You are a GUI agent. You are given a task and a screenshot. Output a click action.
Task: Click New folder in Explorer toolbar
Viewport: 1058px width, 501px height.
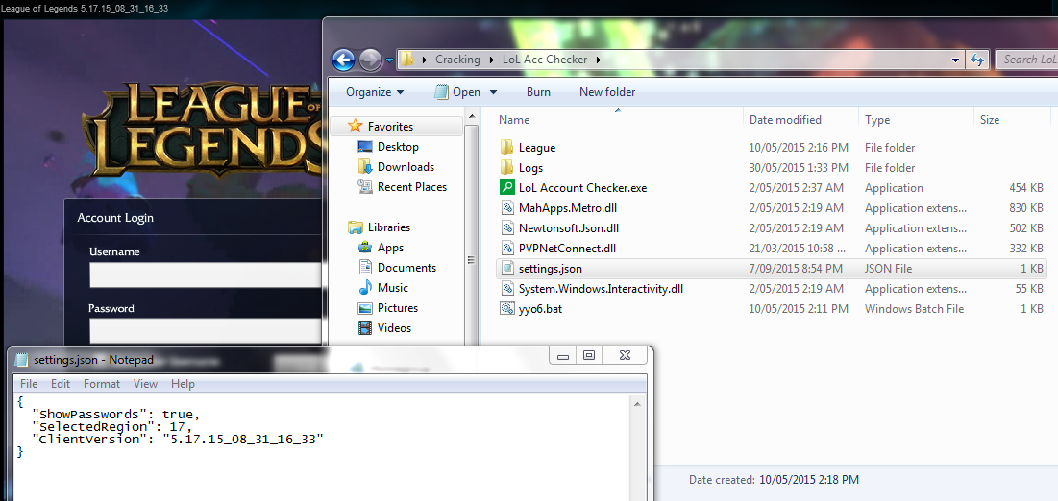coord(607,92)
